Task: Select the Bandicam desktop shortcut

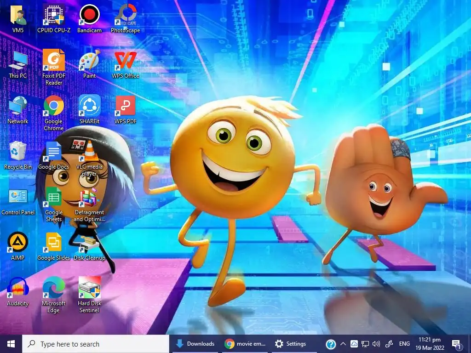Action: (90, 18)
